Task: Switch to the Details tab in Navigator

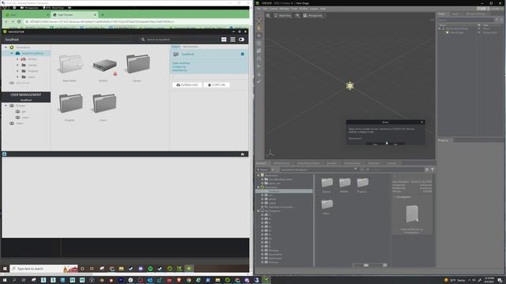Action: pos(176,47)
